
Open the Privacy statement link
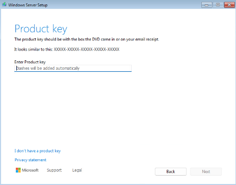[31, 160]
